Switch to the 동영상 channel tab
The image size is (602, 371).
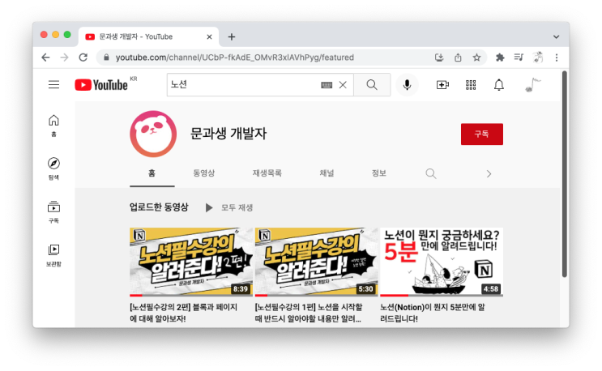tap(204, 173)
